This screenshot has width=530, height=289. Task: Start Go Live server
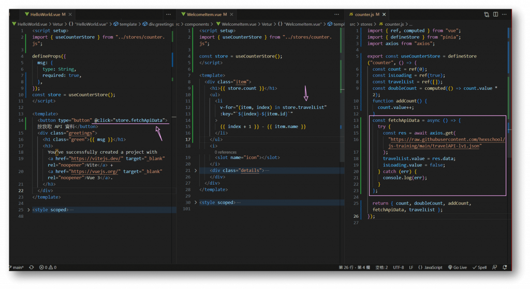pyautogui.click(x=458, y=267)
